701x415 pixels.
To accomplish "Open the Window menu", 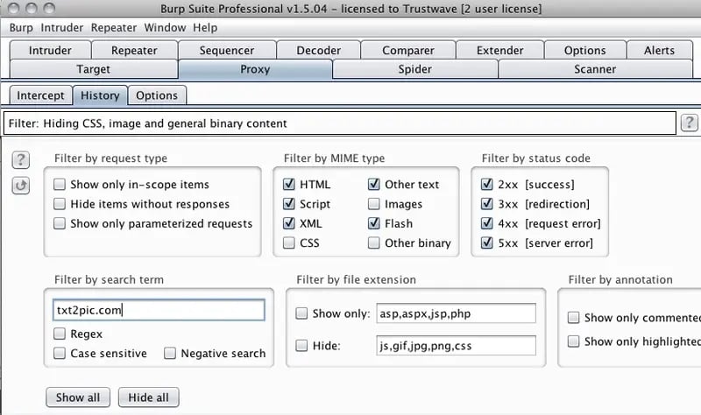I will (x=165, y=28).
